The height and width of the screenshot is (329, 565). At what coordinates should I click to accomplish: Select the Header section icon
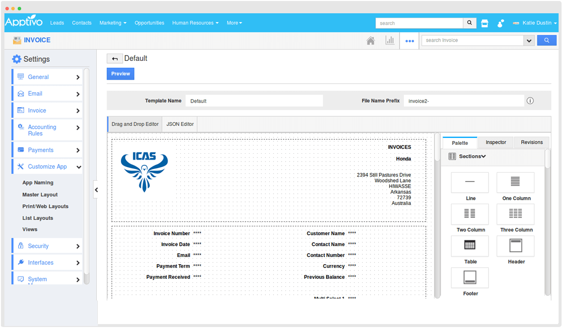pyautogui.click(x=515, y=246)
